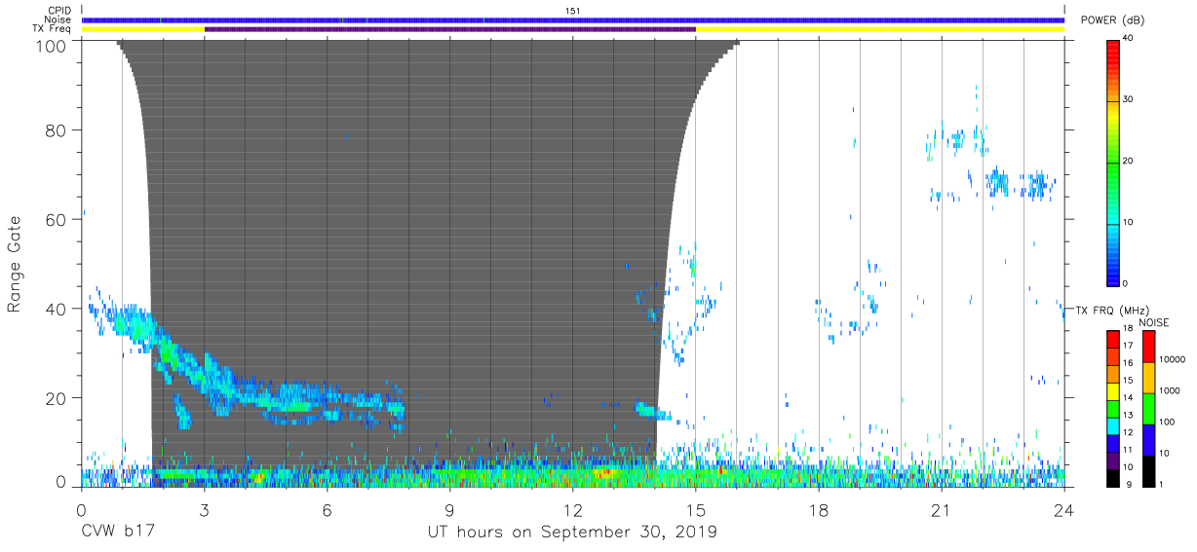Click the 24 tick on the UT hours axis
The image size is (1197, 552).
(1064, 510)
